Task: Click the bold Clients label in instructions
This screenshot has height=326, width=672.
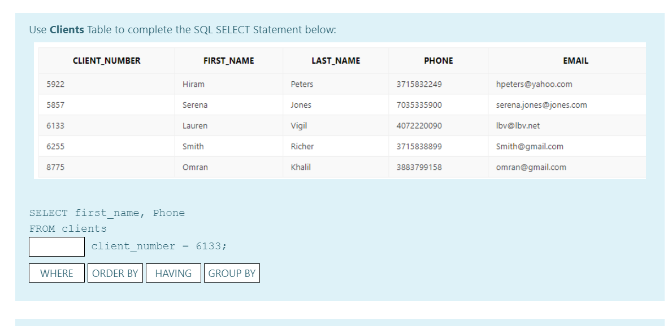Action: [68, 29]
